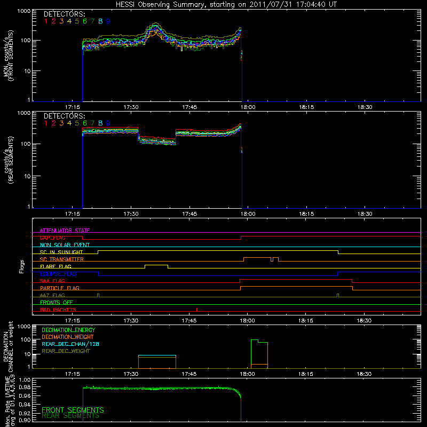Select magenta detector number 2 in the front segments legend
The width and height of the screenshot is (427, 427).
click(x=54, y=21)
